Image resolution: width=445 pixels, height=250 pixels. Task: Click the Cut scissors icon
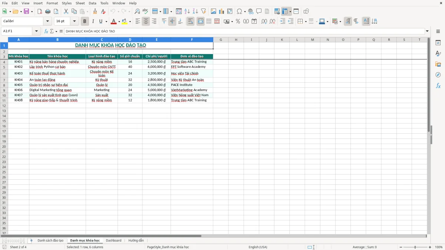(x=66, y=11)
